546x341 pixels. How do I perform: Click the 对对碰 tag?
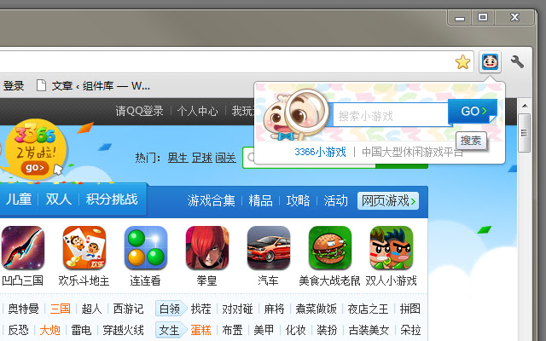click(237, 309)
